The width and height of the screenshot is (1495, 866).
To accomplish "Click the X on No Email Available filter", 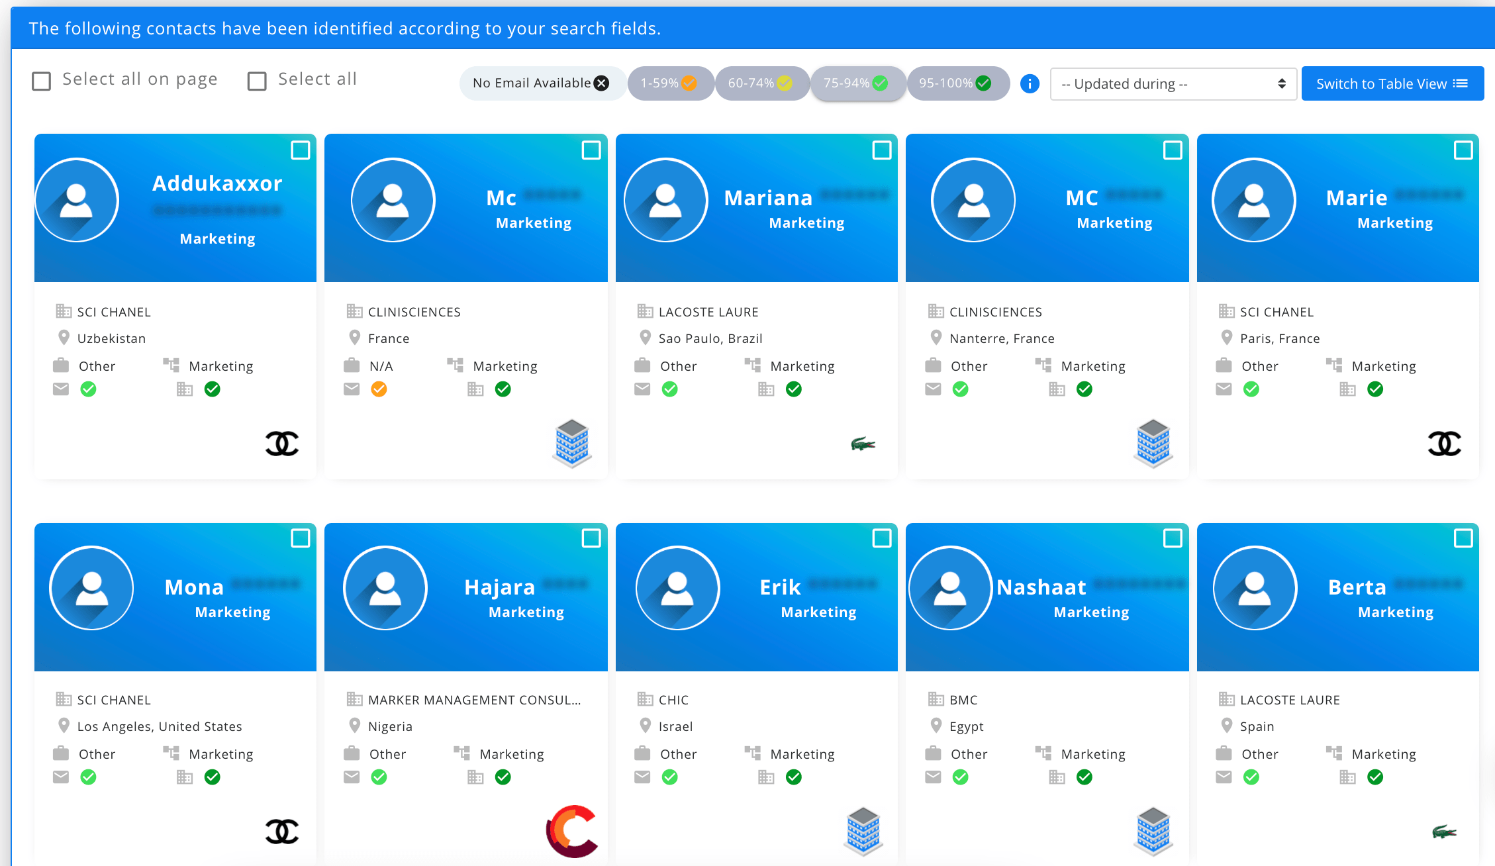I will click(601, 83).
